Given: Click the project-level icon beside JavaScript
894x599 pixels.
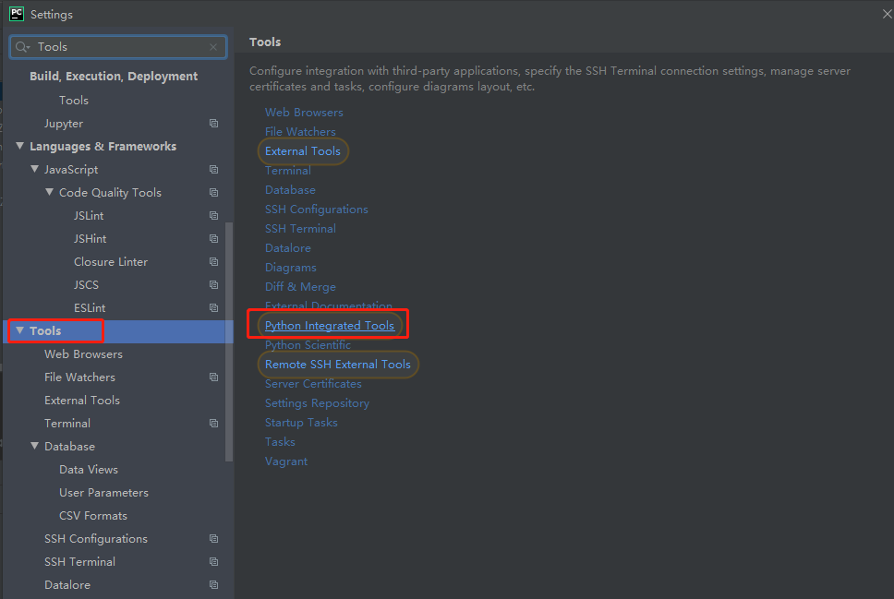Looking at the screenshot, I should pyautogui.click(x=214, y=169).
